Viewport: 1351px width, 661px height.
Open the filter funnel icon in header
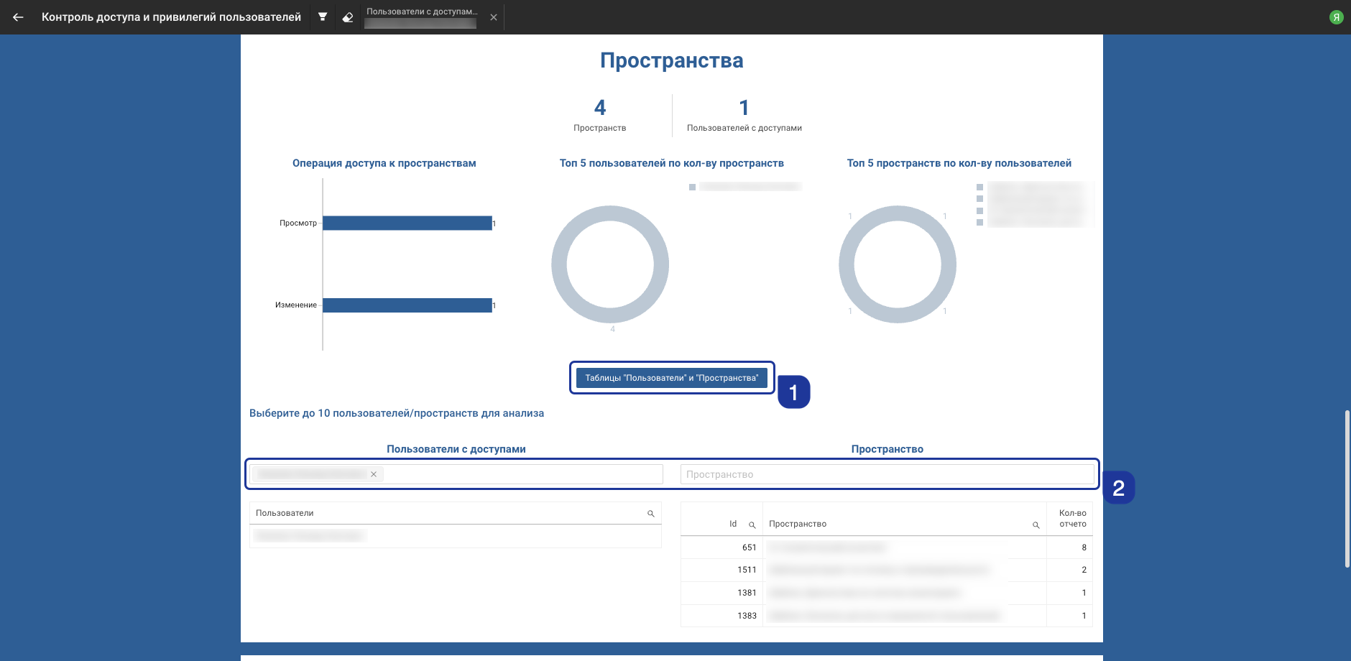[x=323, y=17]
